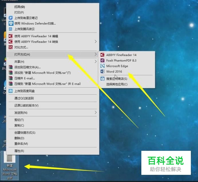This screenshot has height=182, width=198.
Task: Choose 复制(C) from the menu
Action: 53,125
